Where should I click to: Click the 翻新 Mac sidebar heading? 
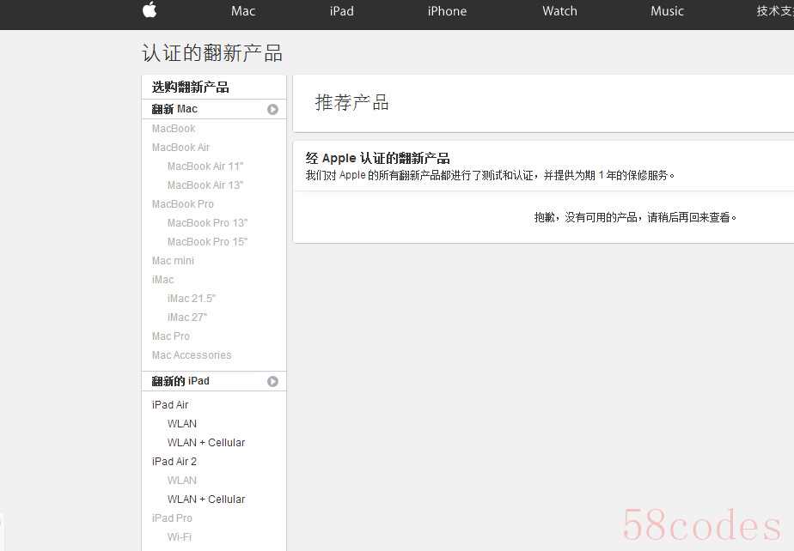coord(174,109)
